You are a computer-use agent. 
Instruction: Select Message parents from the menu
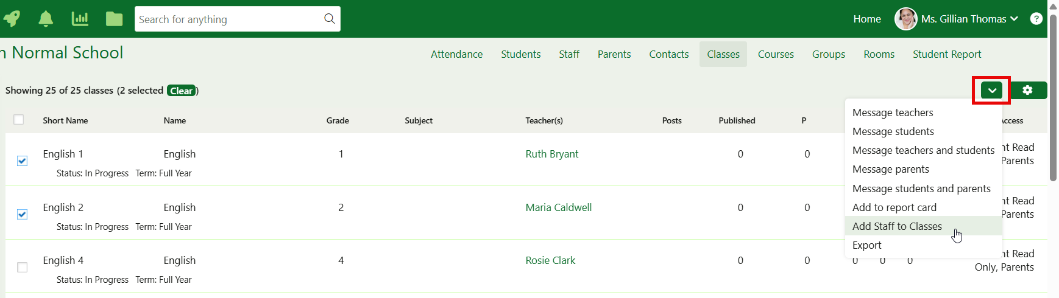point(890,169)
